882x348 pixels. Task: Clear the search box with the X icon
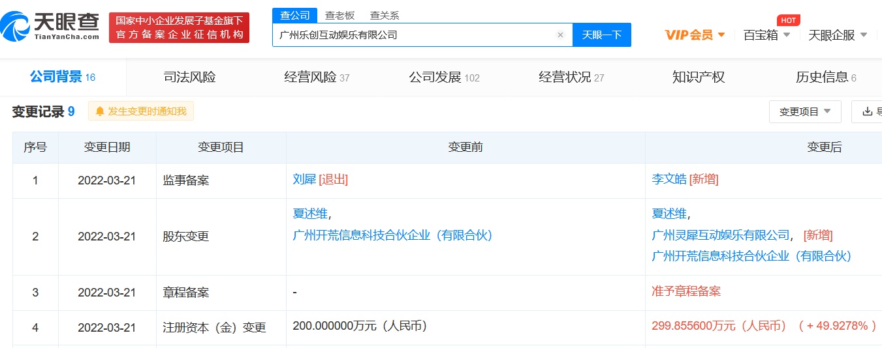[x=560, y=35]
